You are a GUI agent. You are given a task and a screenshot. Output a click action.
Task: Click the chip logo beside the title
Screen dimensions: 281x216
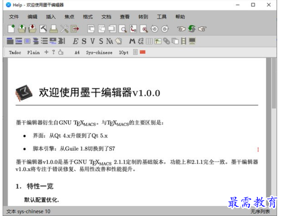click(x=24, y=93)
